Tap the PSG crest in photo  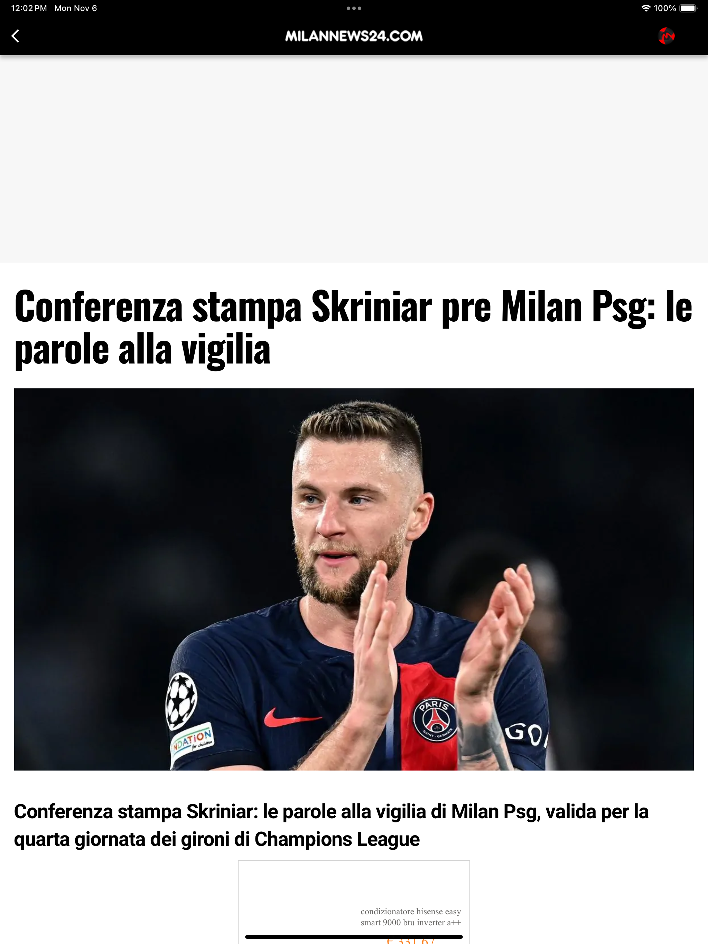tap(435, 719)
